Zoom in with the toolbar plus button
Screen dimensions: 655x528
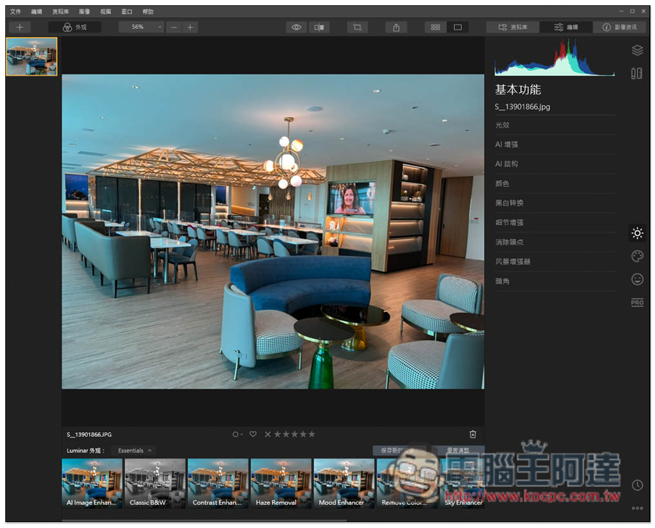pos(190,27)
